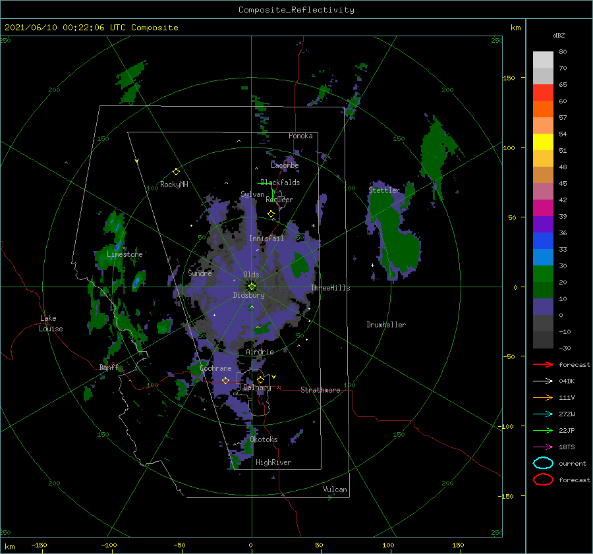The image size is (593, 554).
Task: Click the Sundre city label
Action: click(200, 273)
